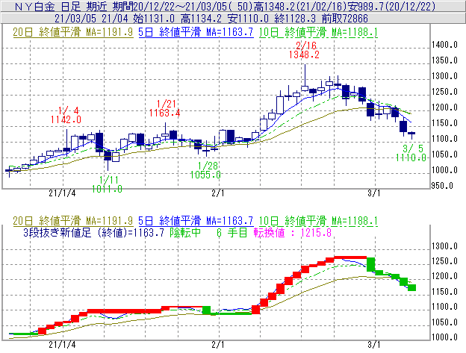Click the 1400.0 price axis label
This screenshot has width=466, height=353.
tap(444, 45)
